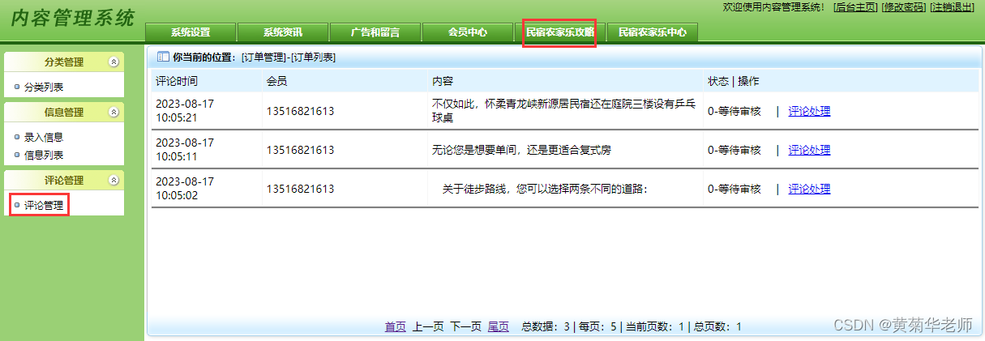Click the 你当前的位置 breadcrumb text
The image size is (985, 341).
(x=203, y=58)
